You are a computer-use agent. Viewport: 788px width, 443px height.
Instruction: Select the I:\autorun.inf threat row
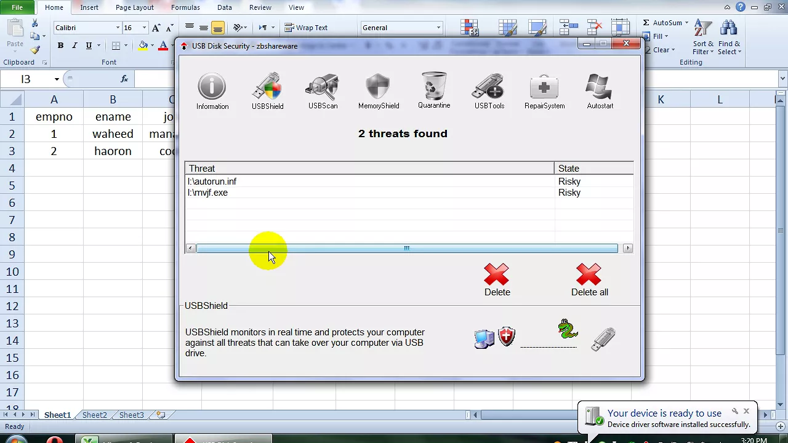tap(409, 182)
